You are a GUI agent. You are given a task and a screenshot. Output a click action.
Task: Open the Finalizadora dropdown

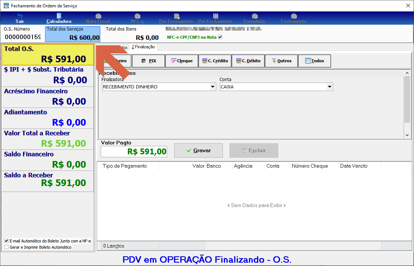(213, 87)
